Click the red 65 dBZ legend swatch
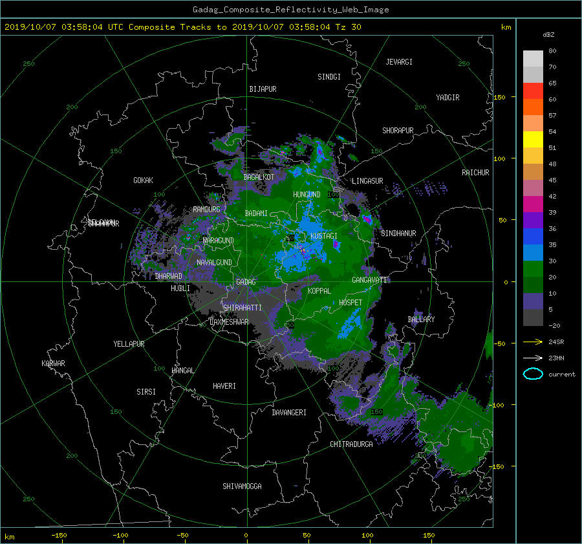This screenshot has height=544, width=582. [x=533, y=91]
